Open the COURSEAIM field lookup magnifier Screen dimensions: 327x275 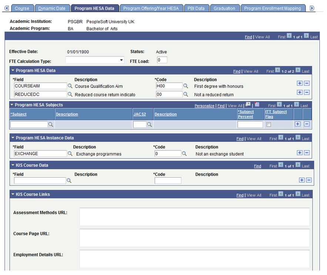coord(70,86)
